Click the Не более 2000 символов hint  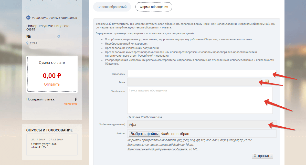tap(145, 117)
